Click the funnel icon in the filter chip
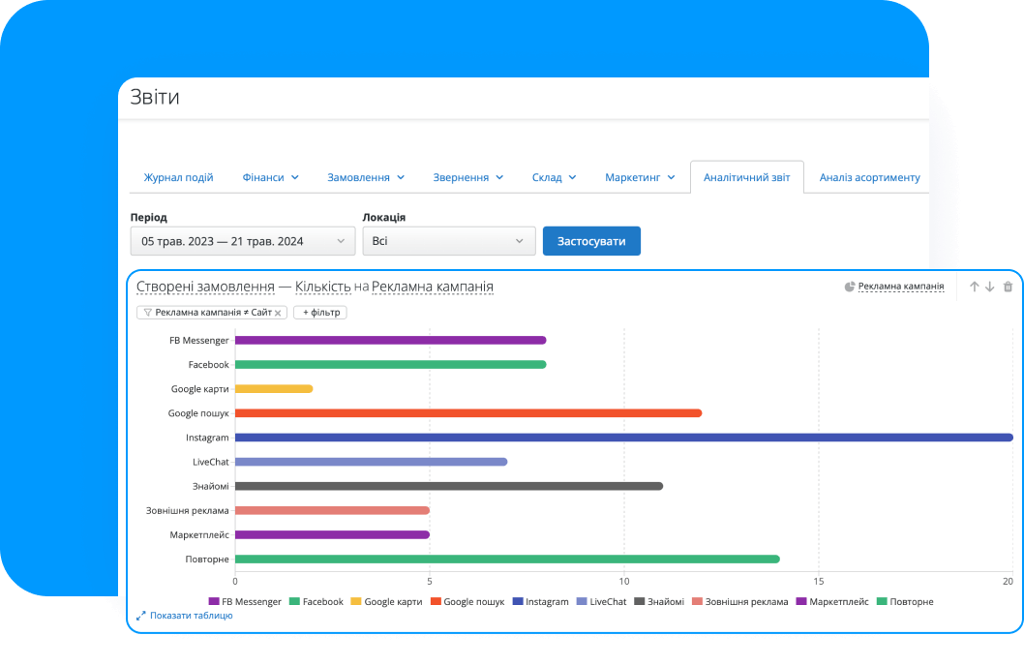Screen dimensions: 1024x666 (147, 313)
